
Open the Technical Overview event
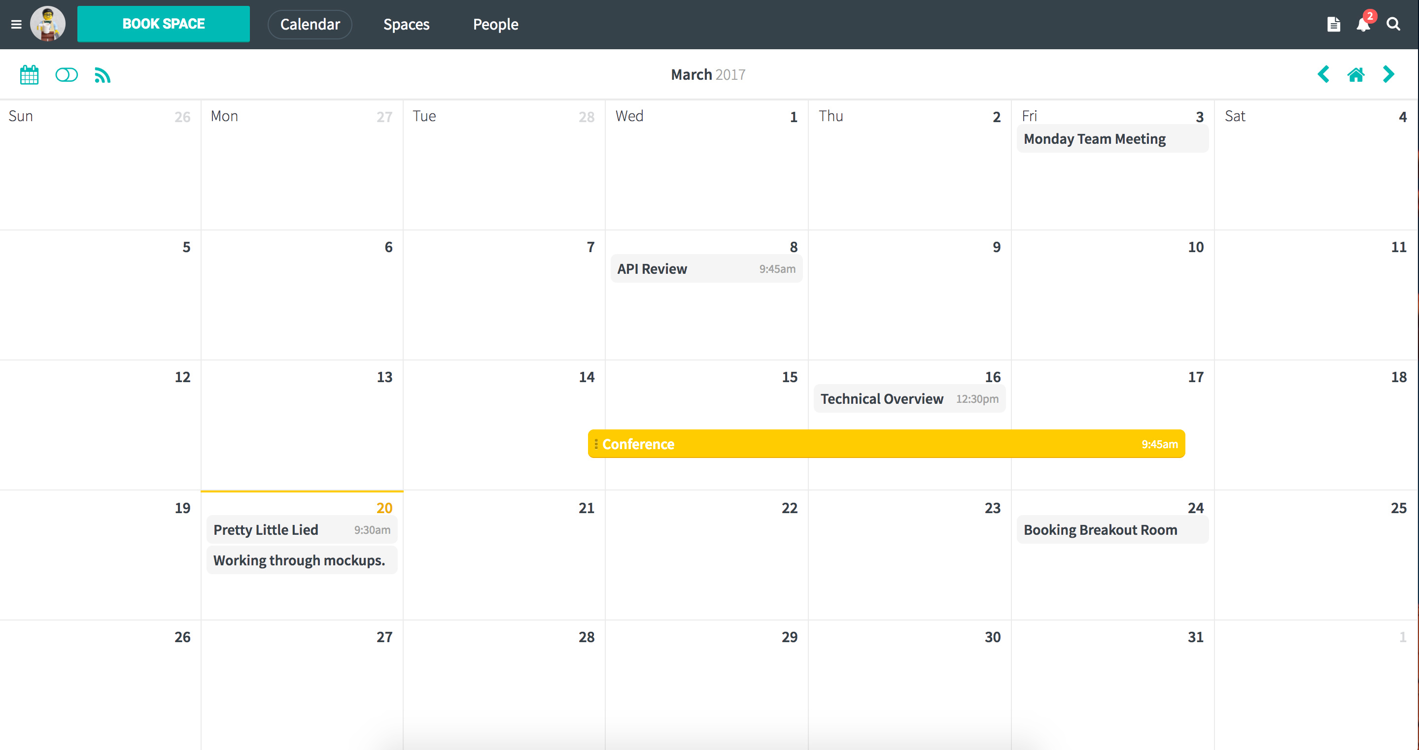coord(909,399)
